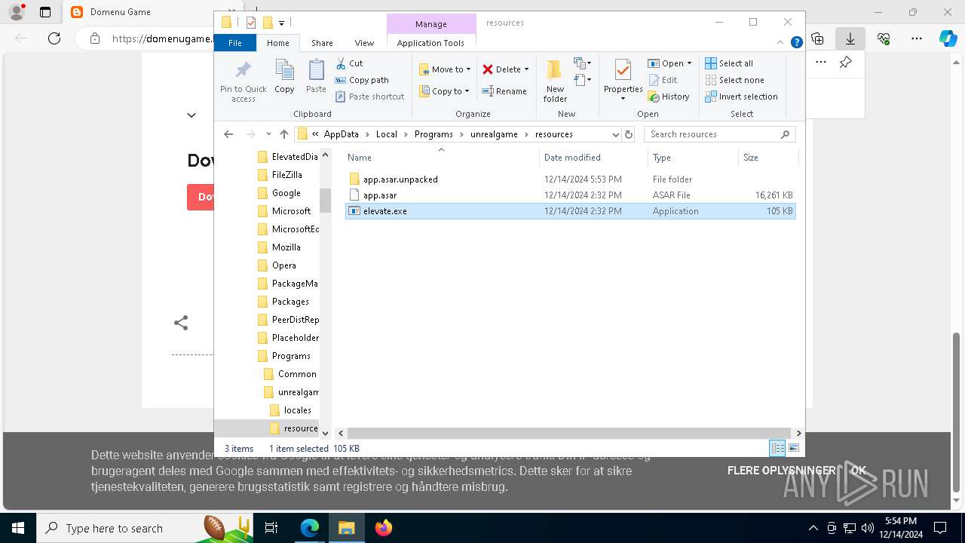The height and width of the screenshot is (543, 965).
Task: Click History in ribbon
Action: point(669,97)
